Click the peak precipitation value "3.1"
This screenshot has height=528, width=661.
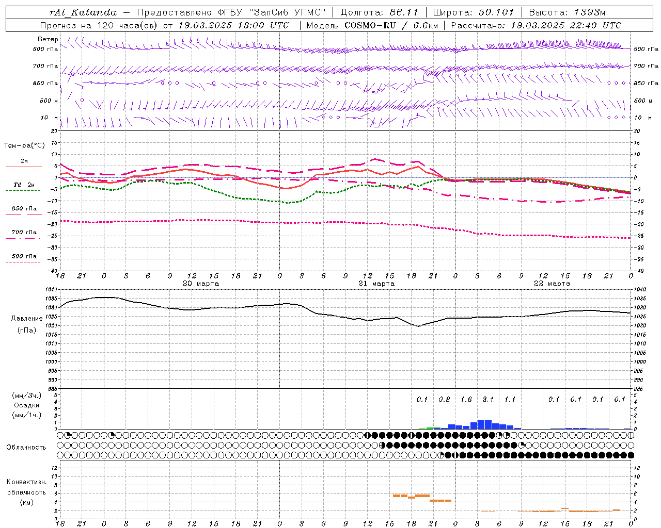[488, 400]
